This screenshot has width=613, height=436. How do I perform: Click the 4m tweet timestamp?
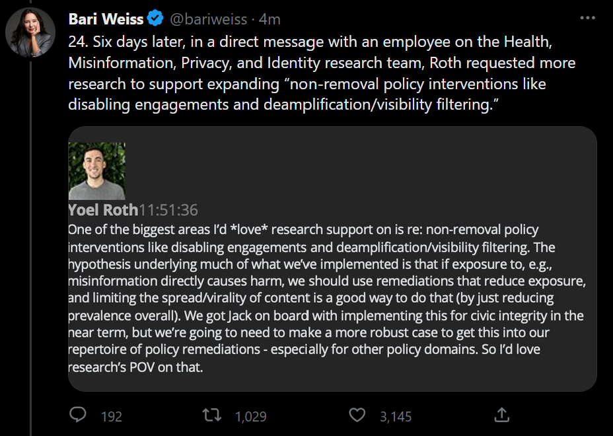[270, 19]
